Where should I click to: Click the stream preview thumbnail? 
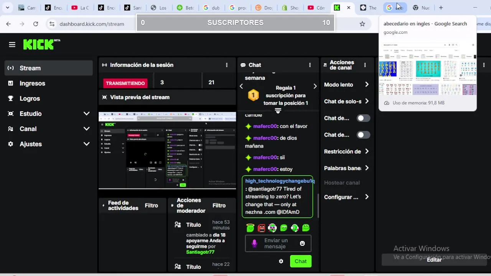(167, 150)
